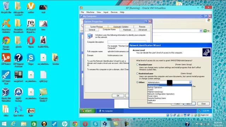Switch to Chrome on the taskbar
Screen dimensions: 226x127
75,124
